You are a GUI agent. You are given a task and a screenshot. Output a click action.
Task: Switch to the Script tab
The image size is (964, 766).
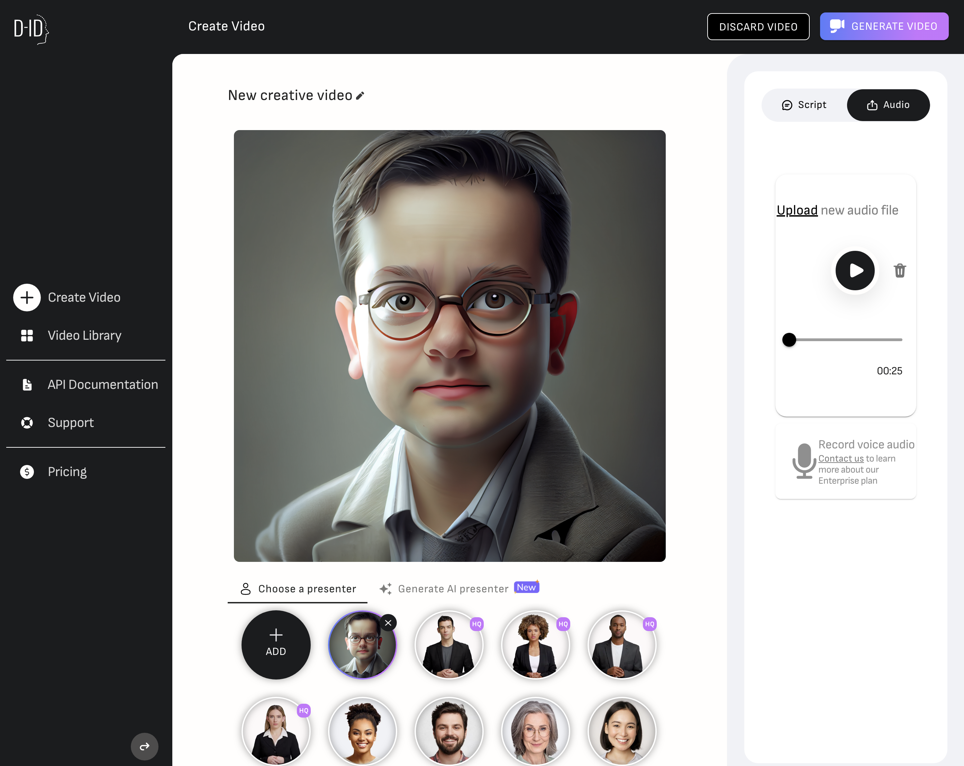pos(804,105)
